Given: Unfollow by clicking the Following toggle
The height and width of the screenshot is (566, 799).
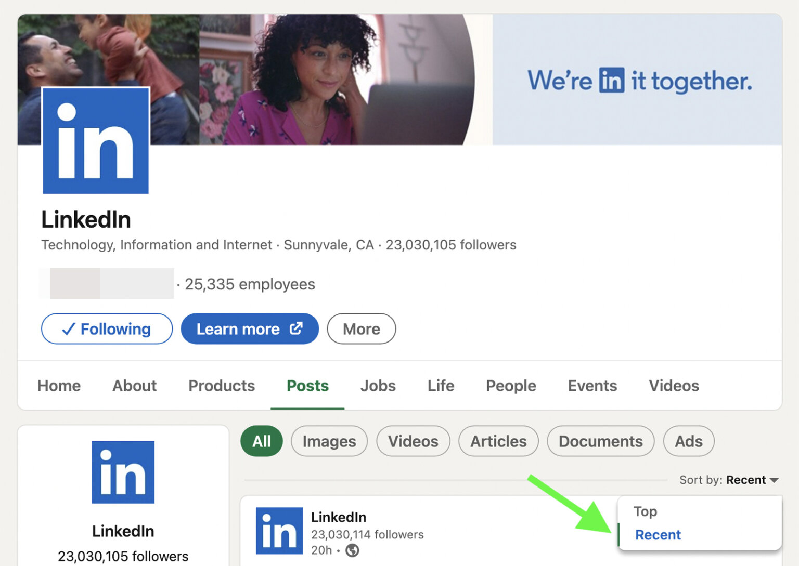Looking at the screenshot, I should [x=106, y=328].
